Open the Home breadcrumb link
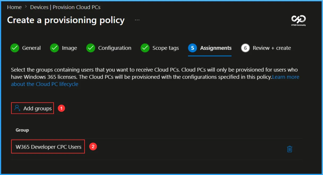Screen dimensions: 323x175 pyautogui.click(x=14, y=7)
